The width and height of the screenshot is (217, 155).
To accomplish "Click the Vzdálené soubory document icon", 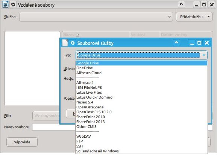I will click(x=6, y=5).
